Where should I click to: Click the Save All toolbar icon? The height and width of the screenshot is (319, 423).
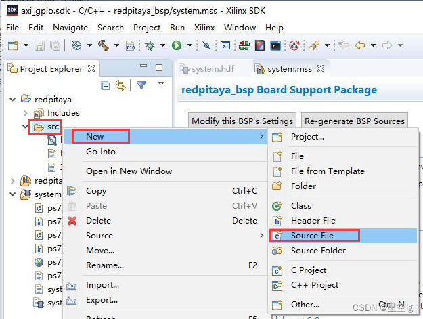pyautogui.click(x=55, y=45)
